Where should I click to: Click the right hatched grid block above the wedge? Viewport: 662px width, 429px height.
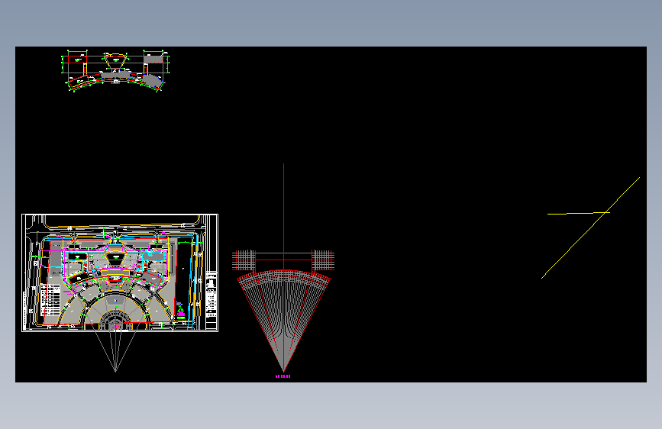point(323,260)
